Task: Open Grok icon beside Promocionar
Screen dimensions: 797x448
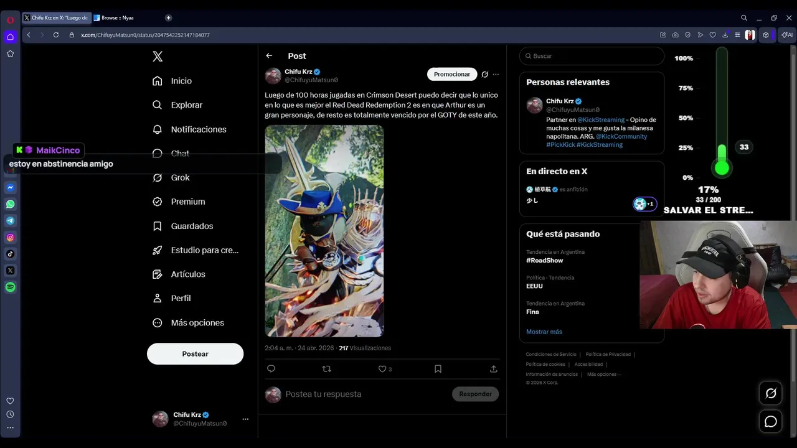Action: click(484, 74)
